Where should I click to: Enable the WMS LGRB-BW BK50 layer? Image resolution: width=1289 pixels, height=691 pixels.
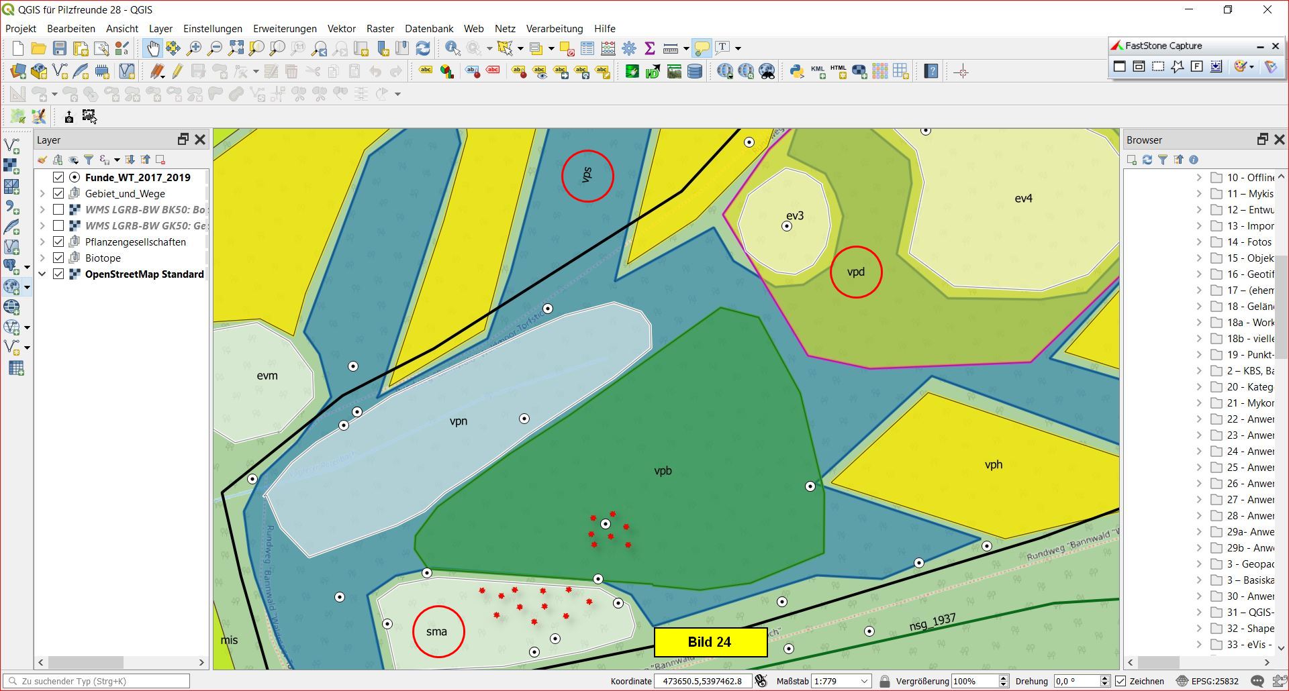point(58,210)
